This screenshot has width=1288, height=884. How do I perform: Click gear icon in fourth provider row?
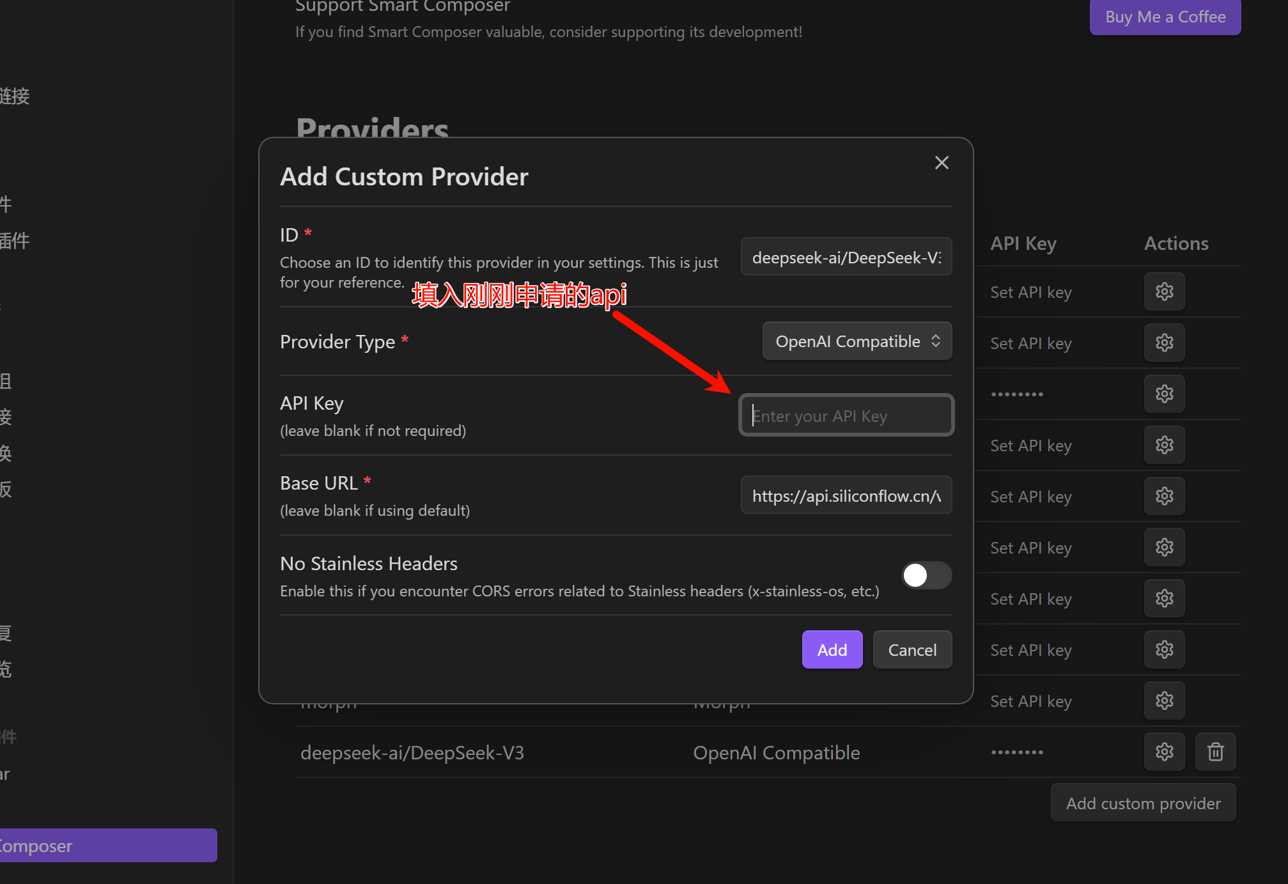tap(1164, 446)
